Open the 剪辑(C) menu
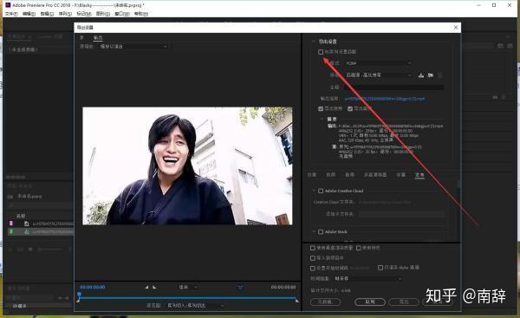The width and height of the screenshot is (520, 318). [x=47, y=14]
